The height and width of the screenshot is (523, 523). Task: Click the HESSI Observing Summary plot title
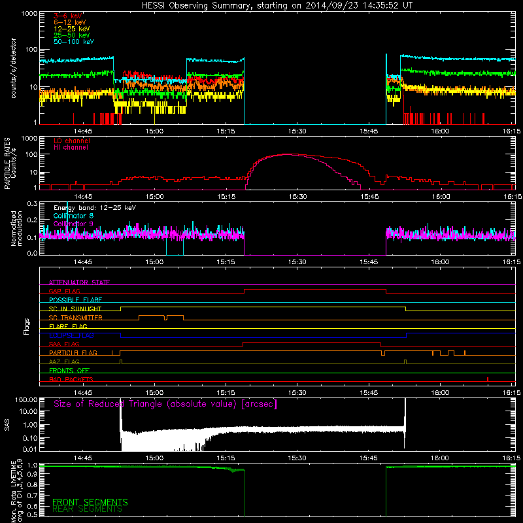tap(277, 5)
